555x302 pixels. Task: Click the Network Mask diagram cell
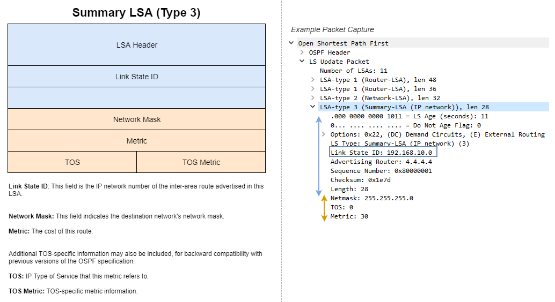137,119
